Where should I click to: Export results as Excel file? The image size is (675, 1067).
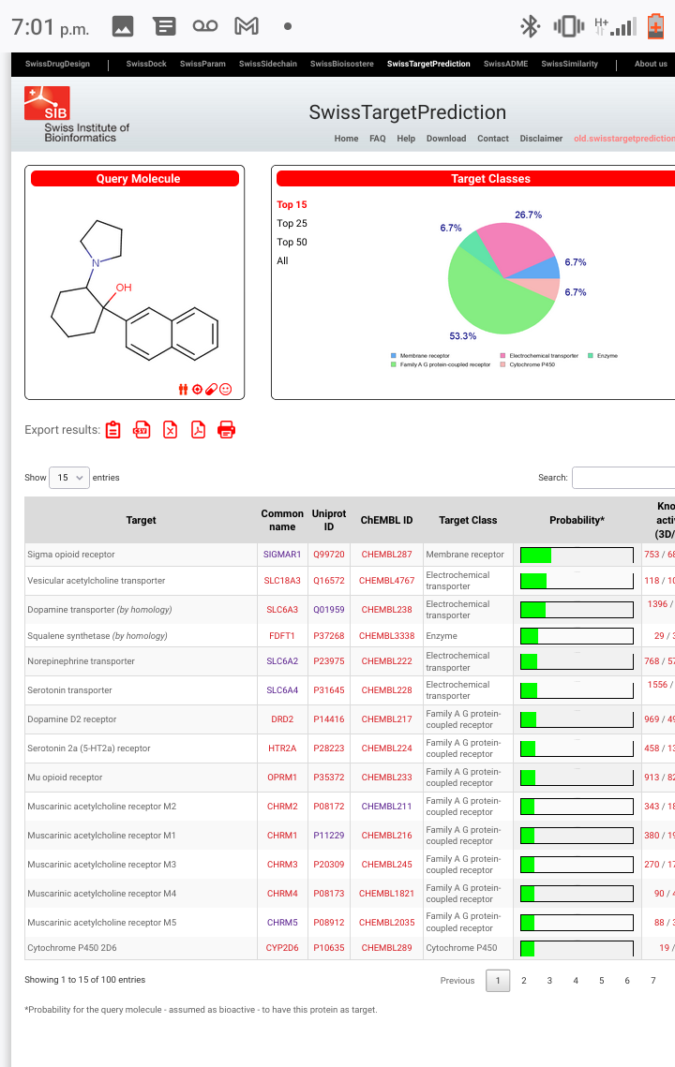click(171, 430)
